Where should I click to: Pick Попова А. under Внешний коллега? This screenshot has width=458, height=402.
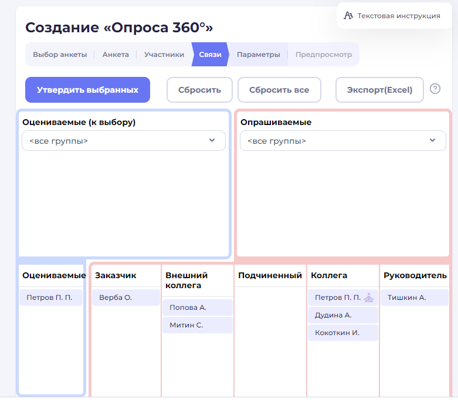tap(188, 308)
